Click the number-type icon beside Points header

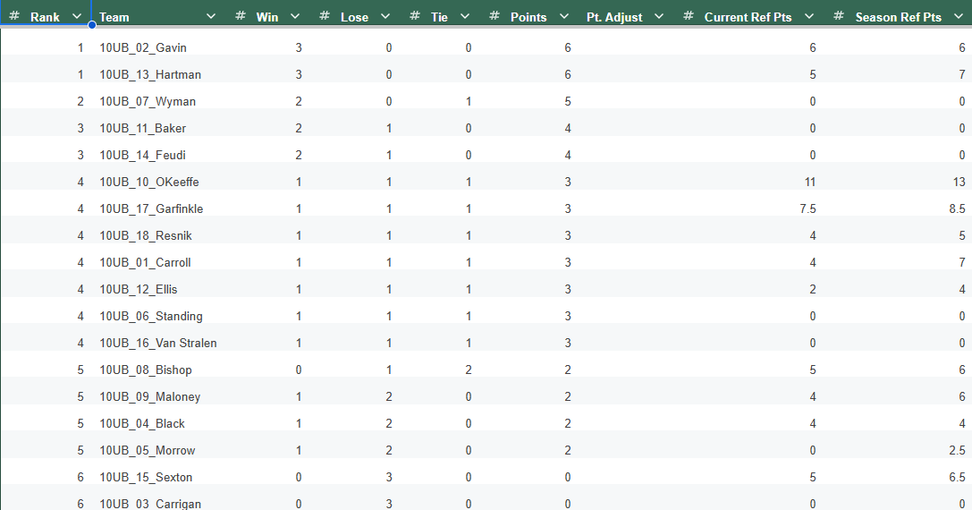tap(494, 17)
